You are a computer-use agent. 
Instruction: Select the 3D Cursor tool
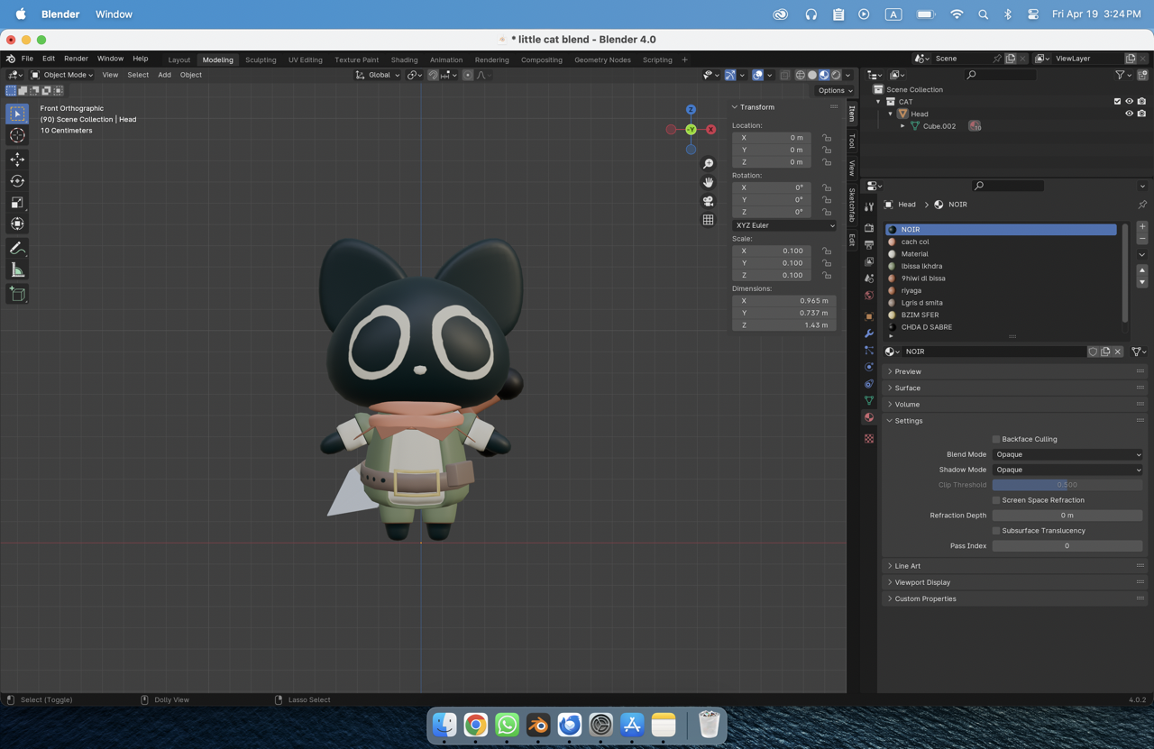[x=17, y=135]
